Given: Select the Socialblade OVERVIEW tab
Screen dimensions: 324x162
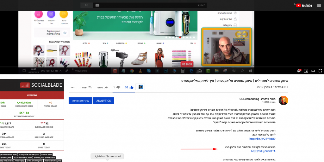Looking at the screenshot, I should pos(32,95).
